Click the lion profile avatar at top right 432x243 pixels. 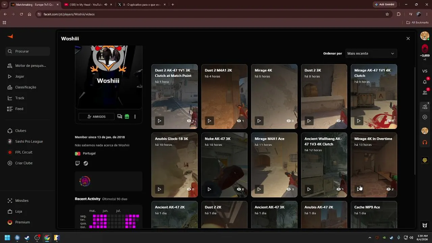tap(425, 35)
